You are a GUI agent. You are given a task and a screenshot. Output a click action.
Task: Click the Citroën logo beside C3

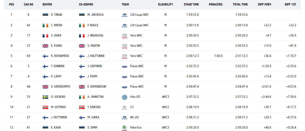pyautogui.click(x=124, y=107)
